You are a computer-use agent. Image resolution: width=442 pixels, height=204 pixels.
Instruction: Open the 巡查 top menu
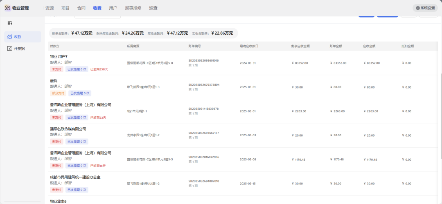point(153,8)
